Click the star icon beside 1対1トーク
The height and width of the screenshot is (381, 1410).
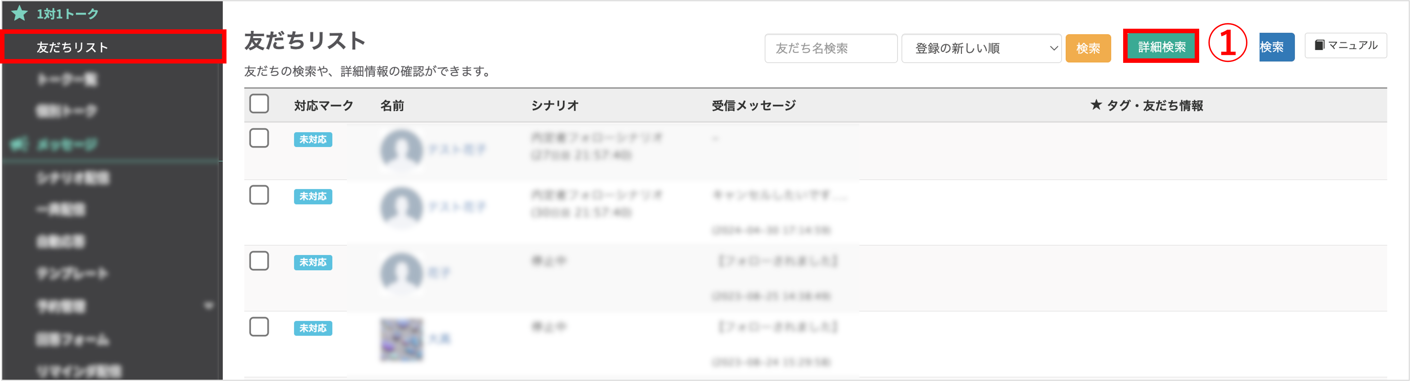[20, 13]
